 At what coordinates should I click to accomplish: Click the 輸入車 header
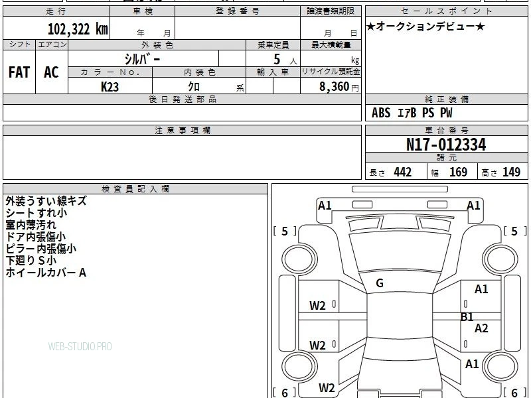tap(273, 72)
